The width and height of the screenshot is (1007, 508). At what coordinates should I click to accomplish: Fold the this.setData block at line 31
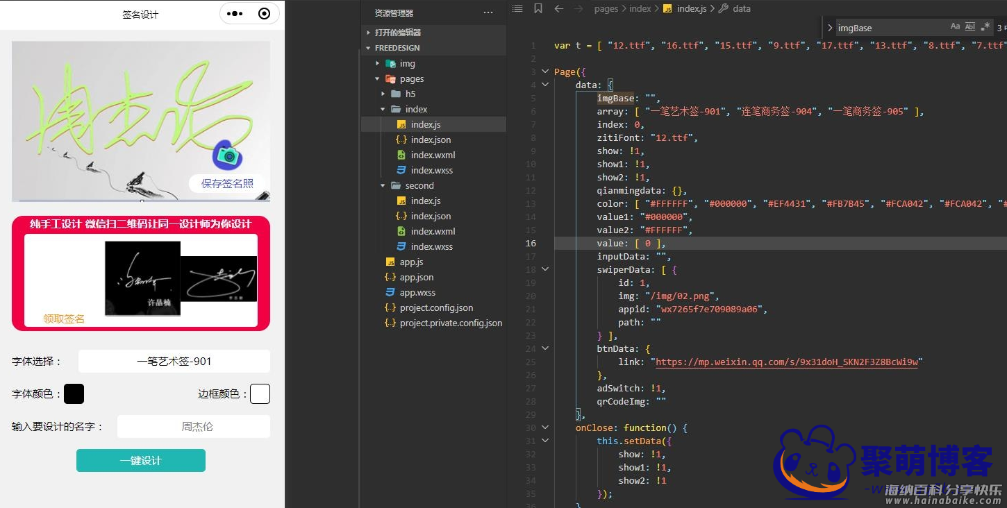(x=545, y=441)
